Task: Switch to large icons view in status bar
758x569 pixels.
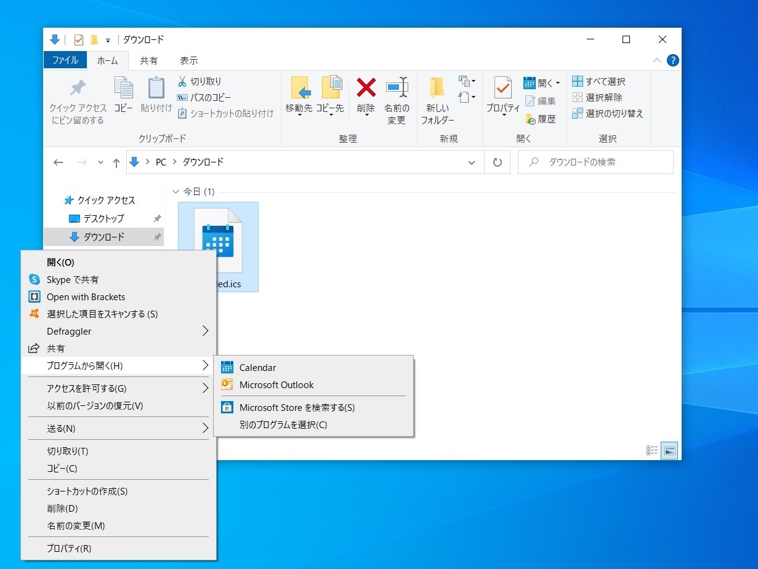Action: [669, 451]
